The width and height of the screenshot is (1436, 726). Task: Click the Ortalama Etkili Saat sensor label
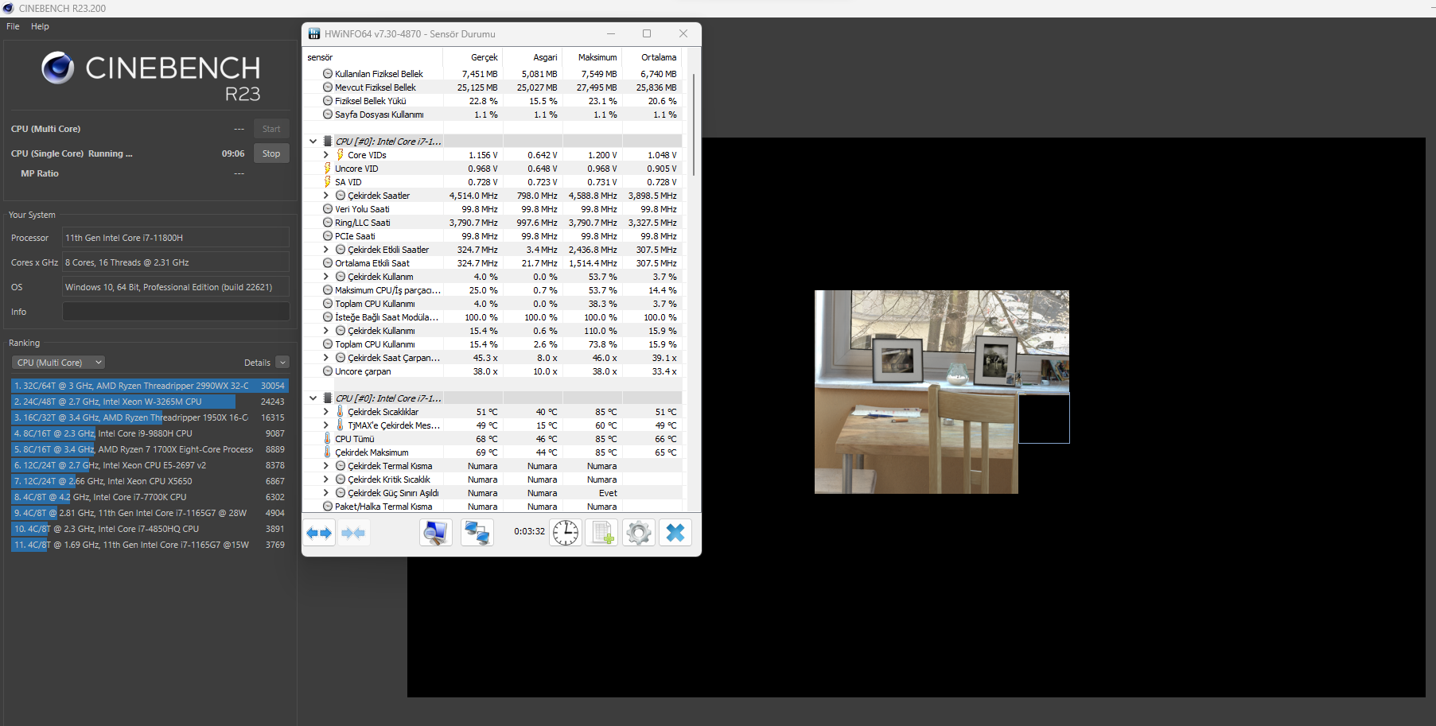[372, 263]
